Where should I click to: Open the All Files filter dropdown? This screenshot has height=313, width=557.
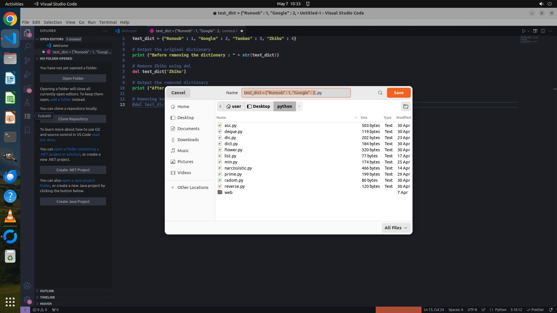[x=396, y=228]
